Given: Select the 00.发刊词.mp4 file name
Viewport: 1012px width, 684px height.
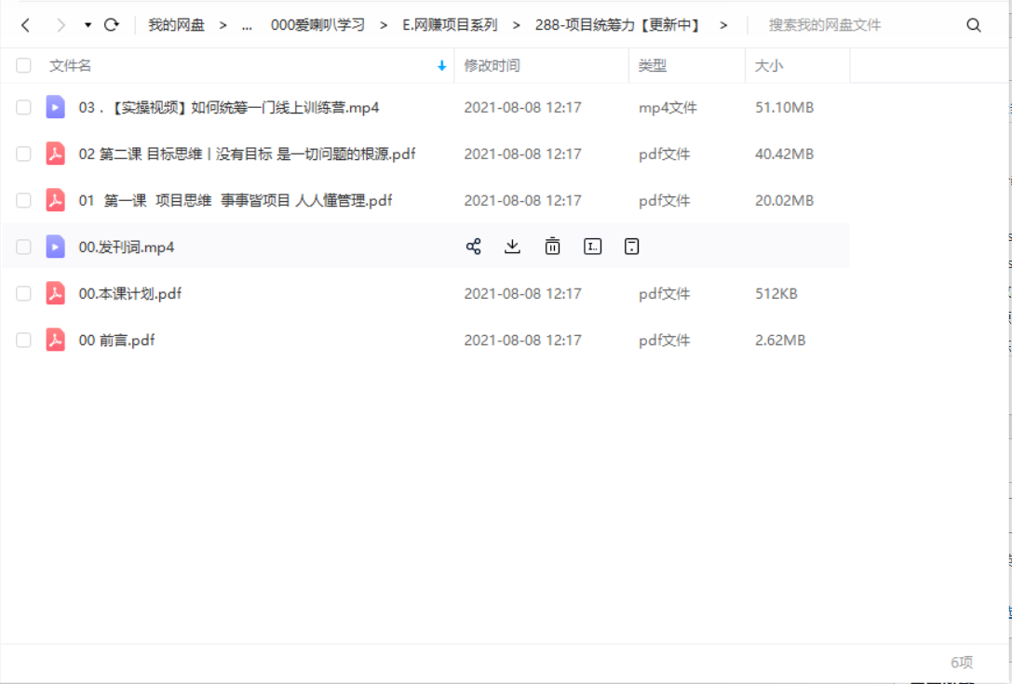Looking at the screenshot, I should (x=126, y=247).
